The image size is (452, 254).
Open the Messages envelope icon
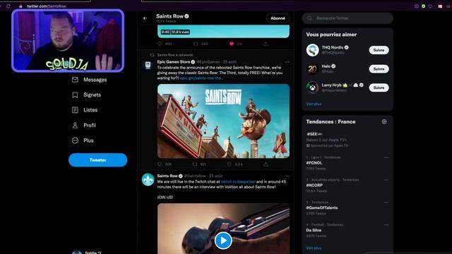[x=75, y=80]
